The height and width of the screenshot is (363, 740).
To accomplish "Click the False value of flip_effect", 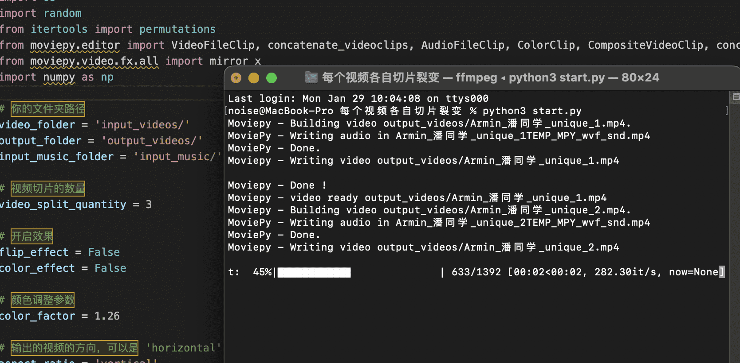I will click(x=104, y=252).
